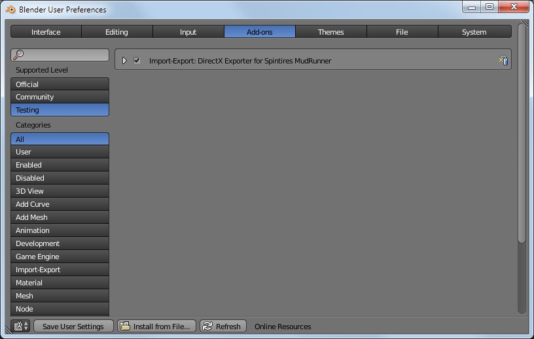Click the split-area corner widget at top right
This screenshot has height=339, width=534.
click(525, 24)
